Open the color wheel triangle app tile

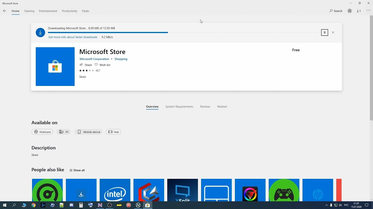point(250,190)
